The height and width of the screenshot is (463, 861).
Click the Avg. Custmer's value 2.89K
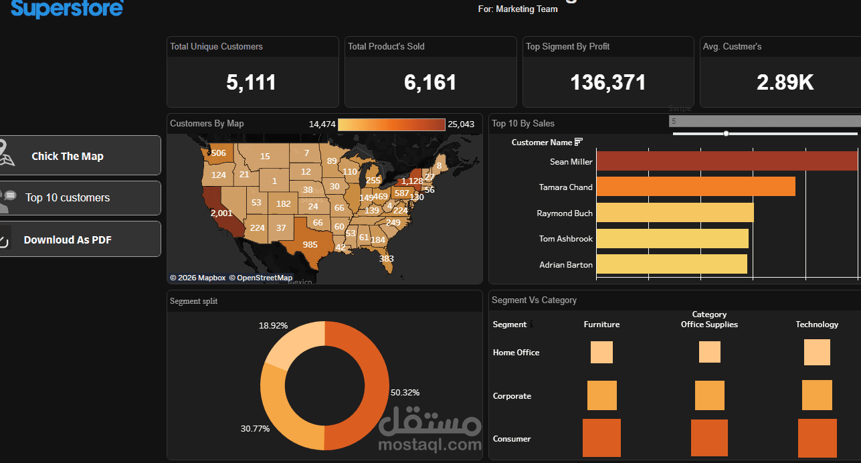pos(785,82)
